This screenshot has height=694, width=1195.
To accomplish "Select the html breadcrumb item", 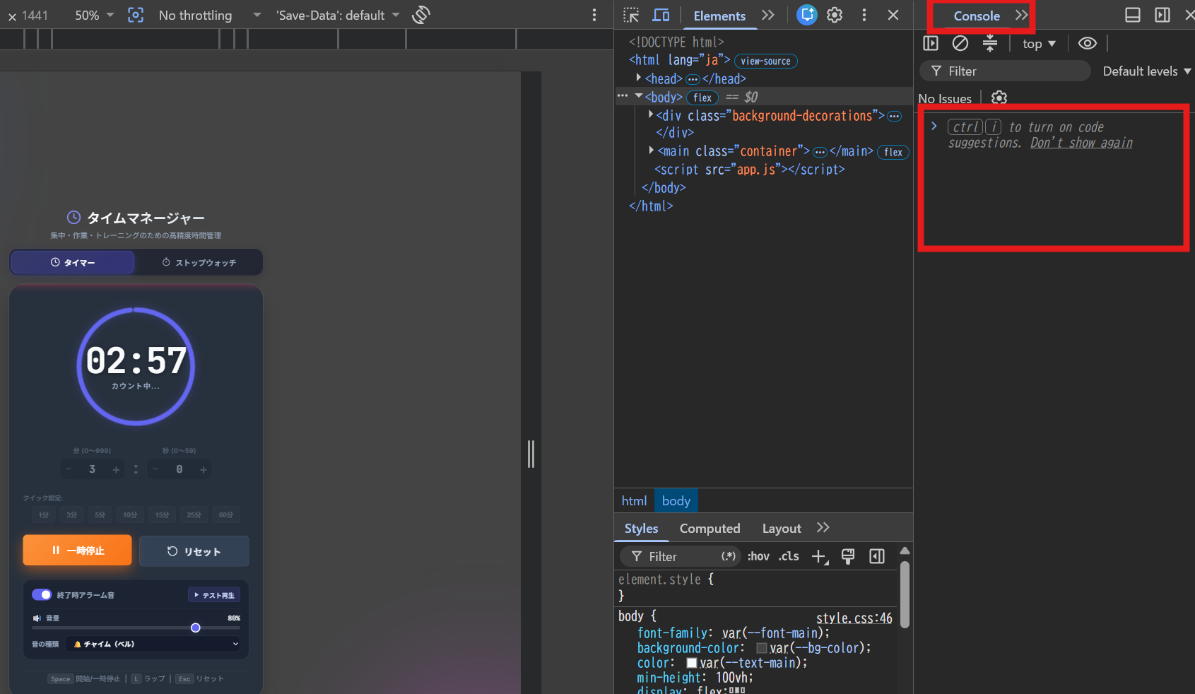I will [634, 500].
